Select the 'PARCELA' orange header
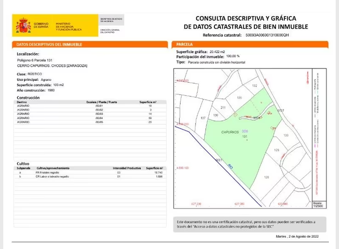The height and width of the screenshot is (249, 339). 250,44
